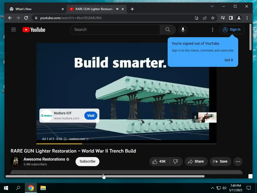Mute tab via speaker icon on tab

point(117,9)
